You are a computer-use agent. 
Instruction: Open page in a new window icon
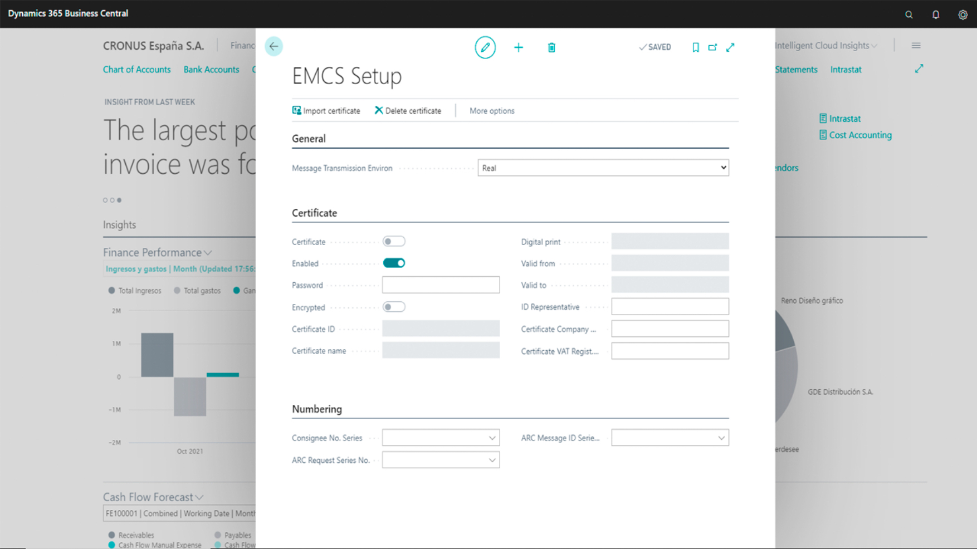coord(712,47)
